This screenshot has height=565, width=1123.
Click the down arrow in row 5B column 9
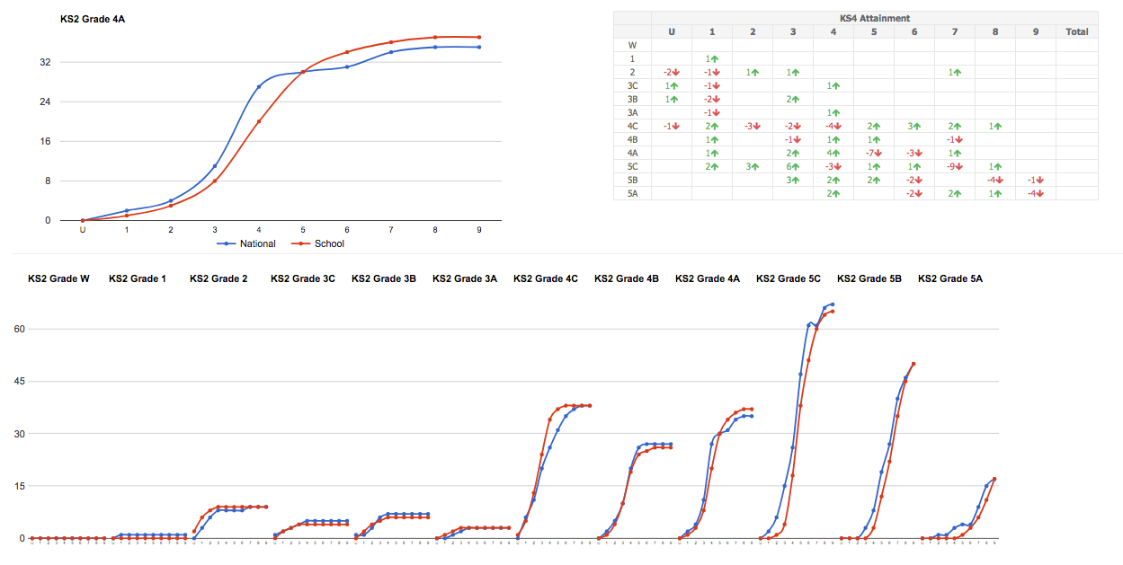click(1039, 180)
